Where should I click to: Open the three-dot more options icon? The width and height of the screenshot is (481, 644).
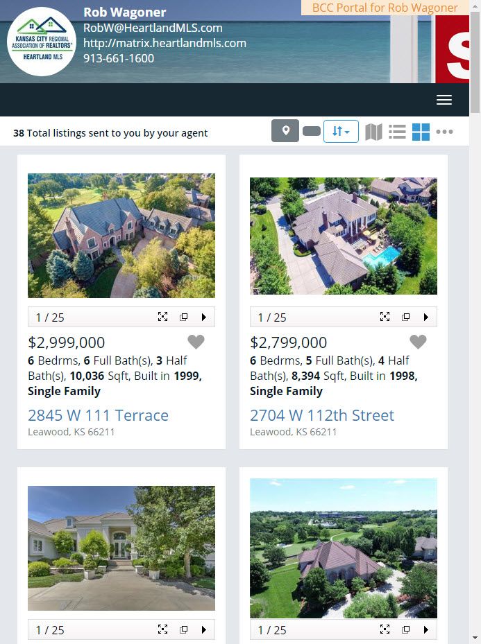coord(444,132)
